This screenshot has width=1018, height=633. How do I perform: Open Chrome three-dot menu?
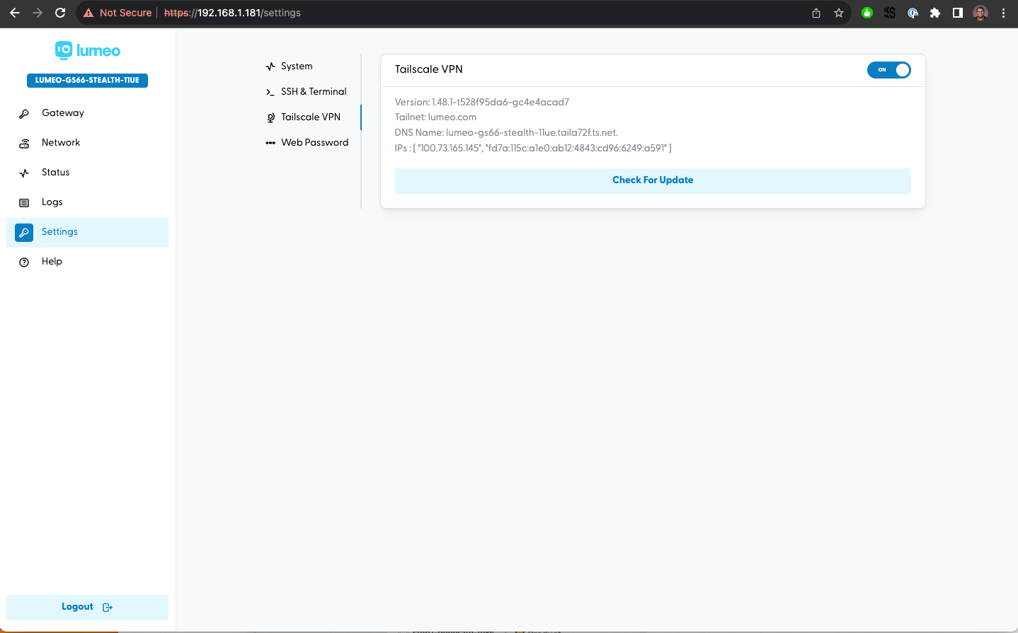click(x=1003, y=13)
